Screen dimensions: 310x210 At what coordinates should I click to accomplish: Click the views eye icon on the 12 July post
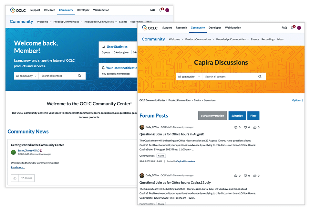tap(235, 176)
